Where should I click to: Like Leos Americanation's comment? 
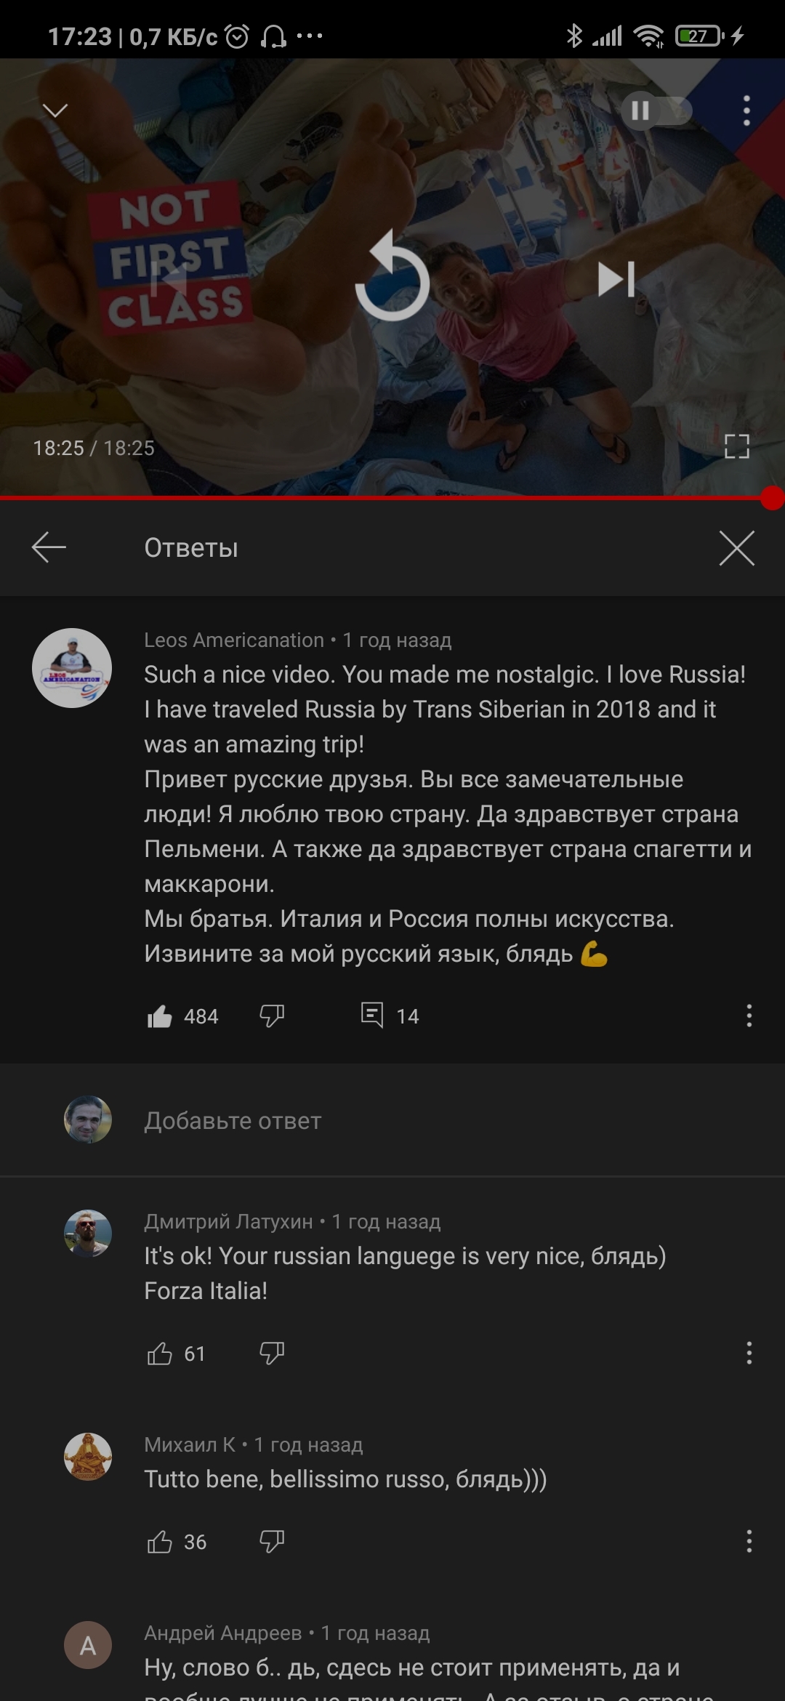[160, 1016]
